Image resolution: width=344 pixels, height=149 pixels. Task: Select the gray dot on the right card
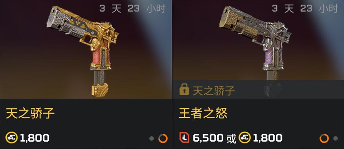pyautogui.click(x=336, y=139)
